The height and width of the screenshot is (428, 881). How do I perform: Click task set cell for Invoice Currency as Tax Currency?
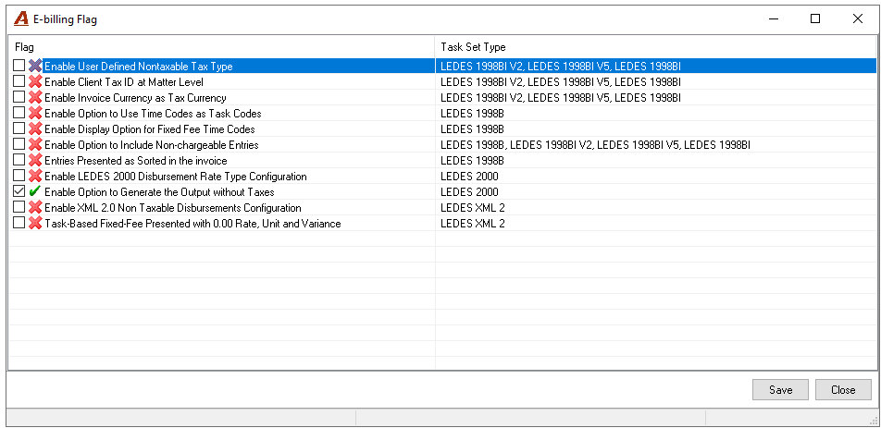tap(656, 98)
